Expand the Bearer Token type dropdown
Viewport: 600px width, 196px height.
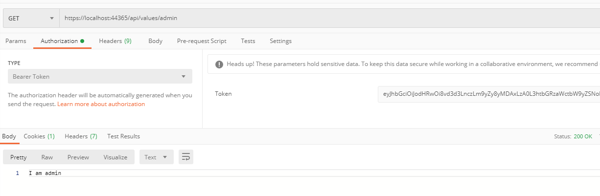100,76
